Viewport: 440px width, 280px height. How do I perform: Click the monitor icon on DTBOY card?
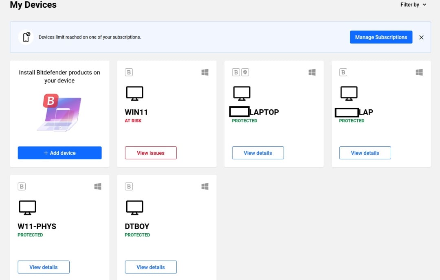click(x=135, y=208)
